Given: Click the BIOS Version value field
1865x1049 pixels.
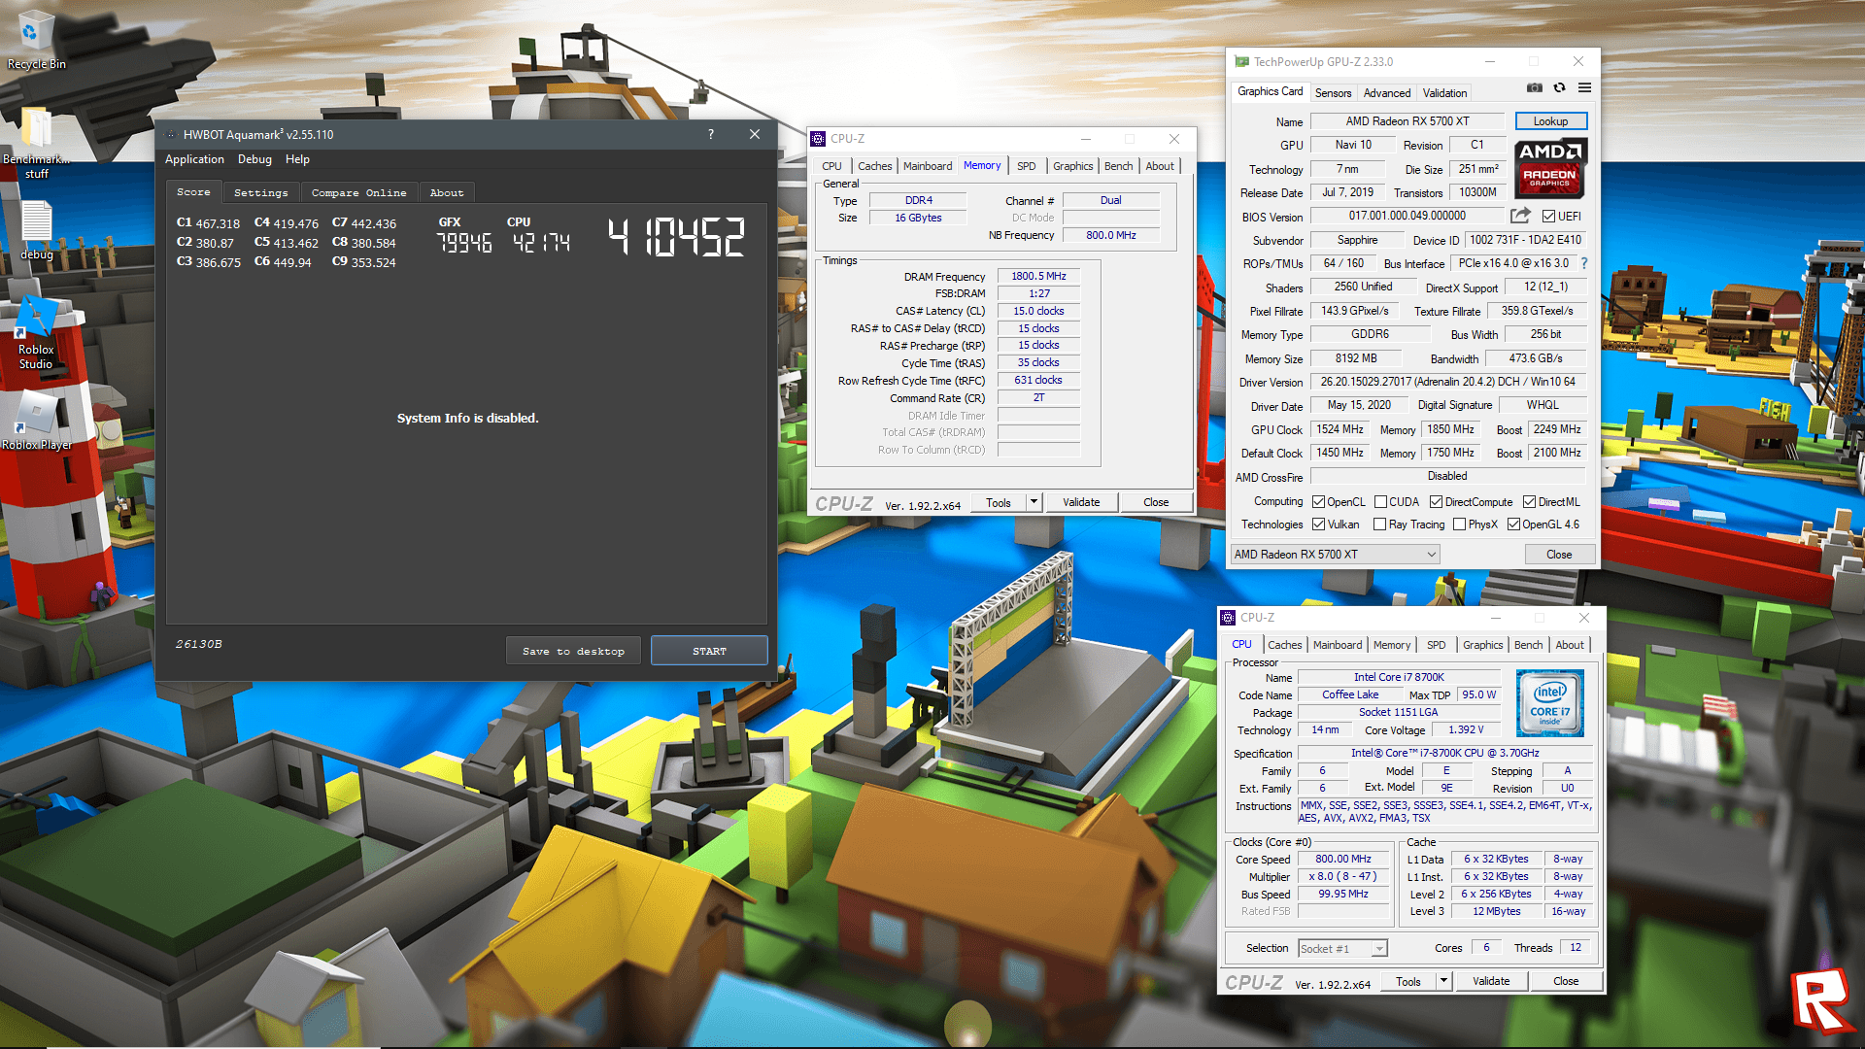Looking at the screenshot, I should coord(1407,216).
